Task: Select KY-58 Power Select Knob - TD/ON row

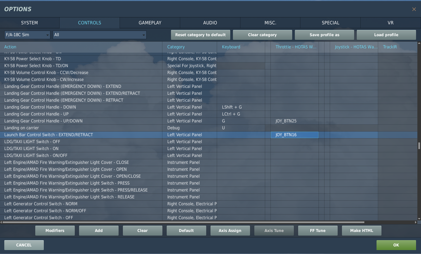Action: tap(209, 66)
